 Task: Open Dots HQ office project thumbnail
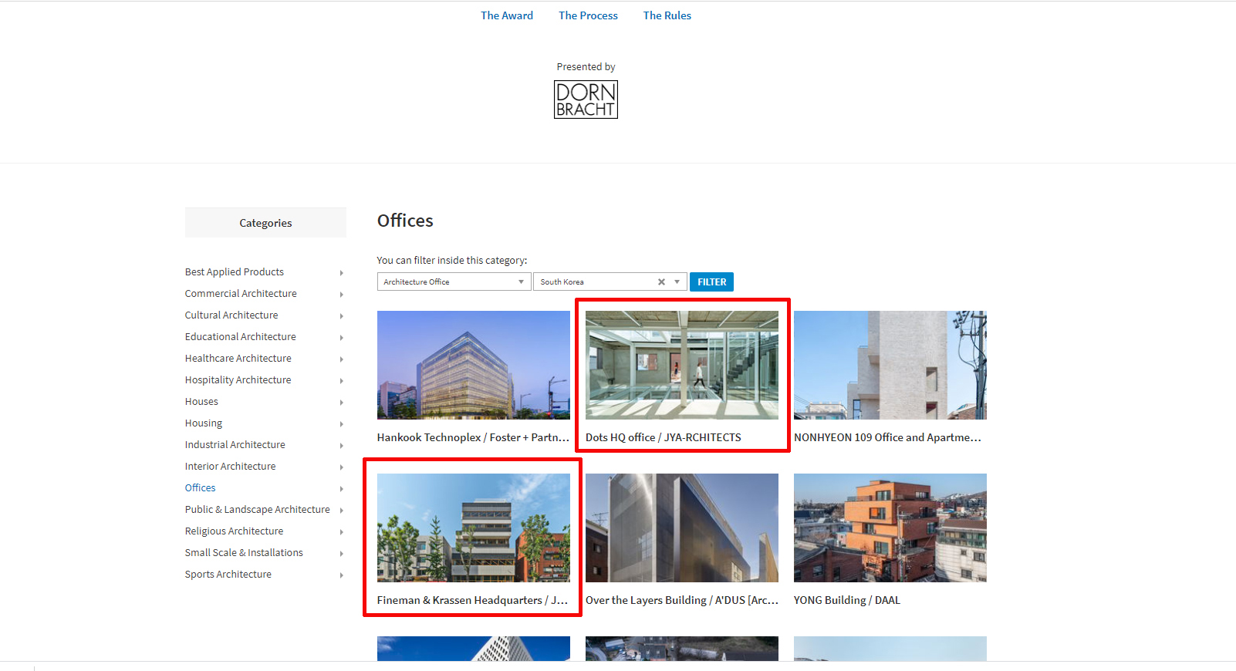(x=682, y=365)
